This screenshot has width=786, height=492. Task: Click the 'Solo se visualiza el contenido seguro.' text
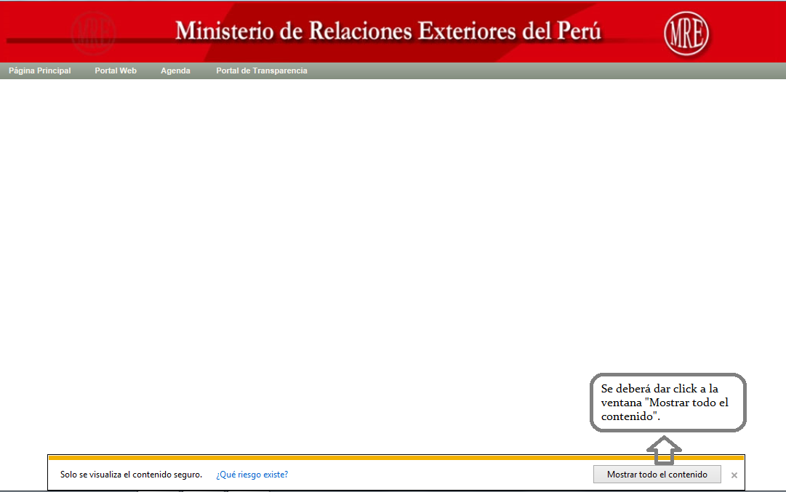[132, 475]
